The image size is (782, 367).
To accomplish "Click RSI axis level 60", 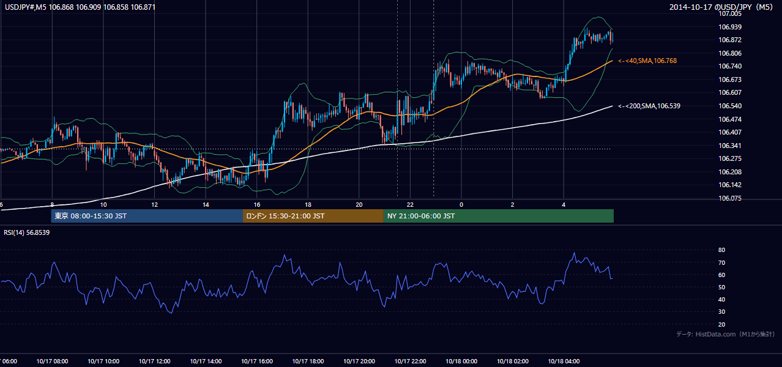I will (721, 275).
